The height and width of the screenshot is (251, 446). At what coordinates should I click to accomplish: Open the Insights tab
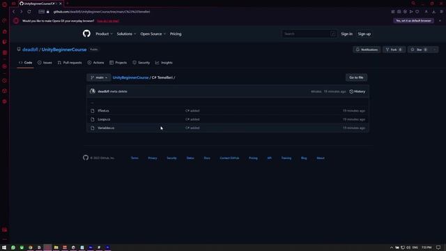tap(164, 63)
